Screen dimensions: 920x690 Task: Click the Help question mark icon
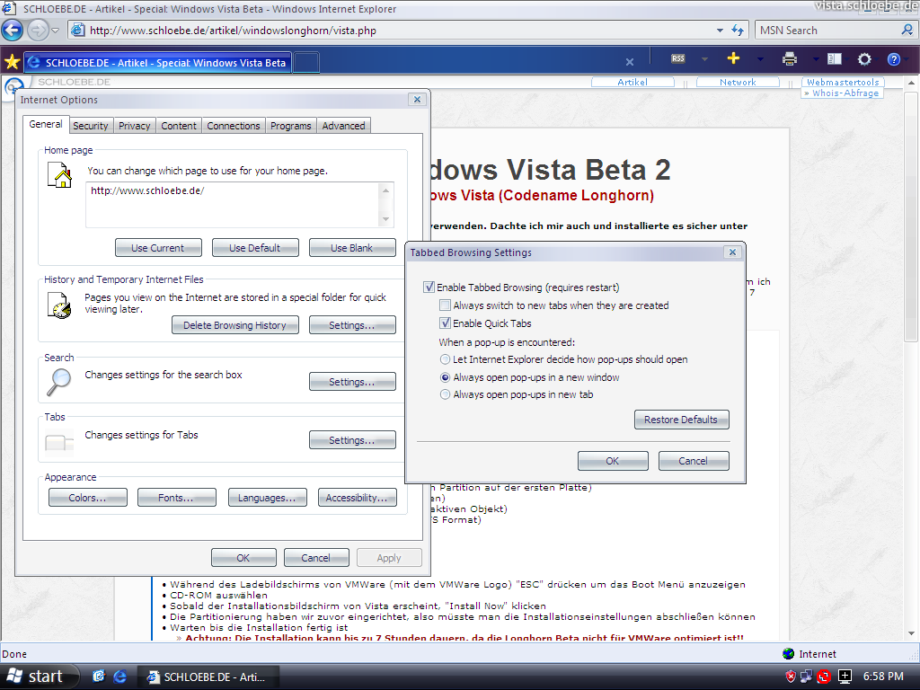coord(894,58)
